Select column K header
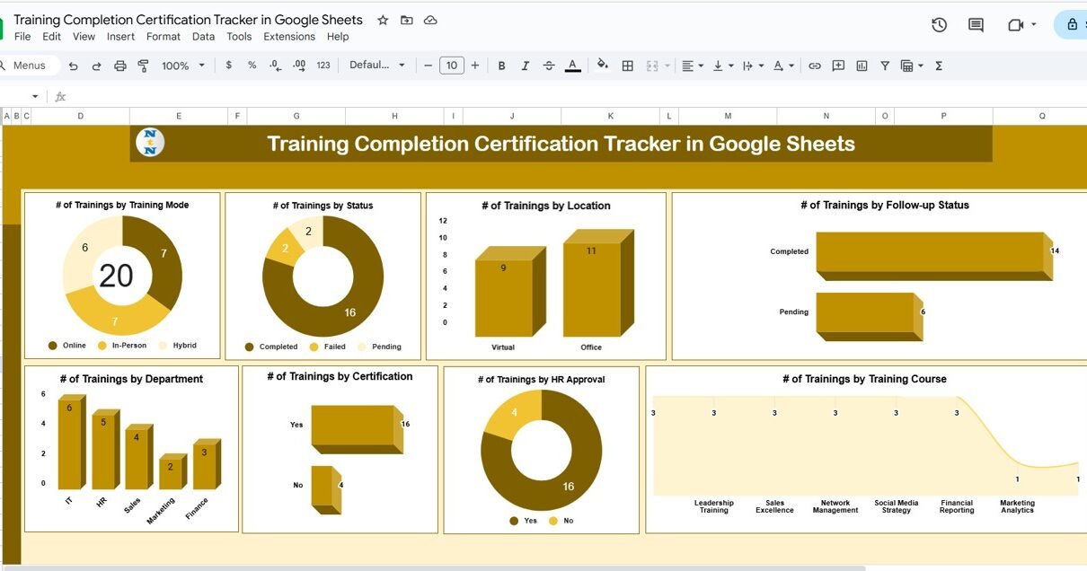 tap(610, 116)
